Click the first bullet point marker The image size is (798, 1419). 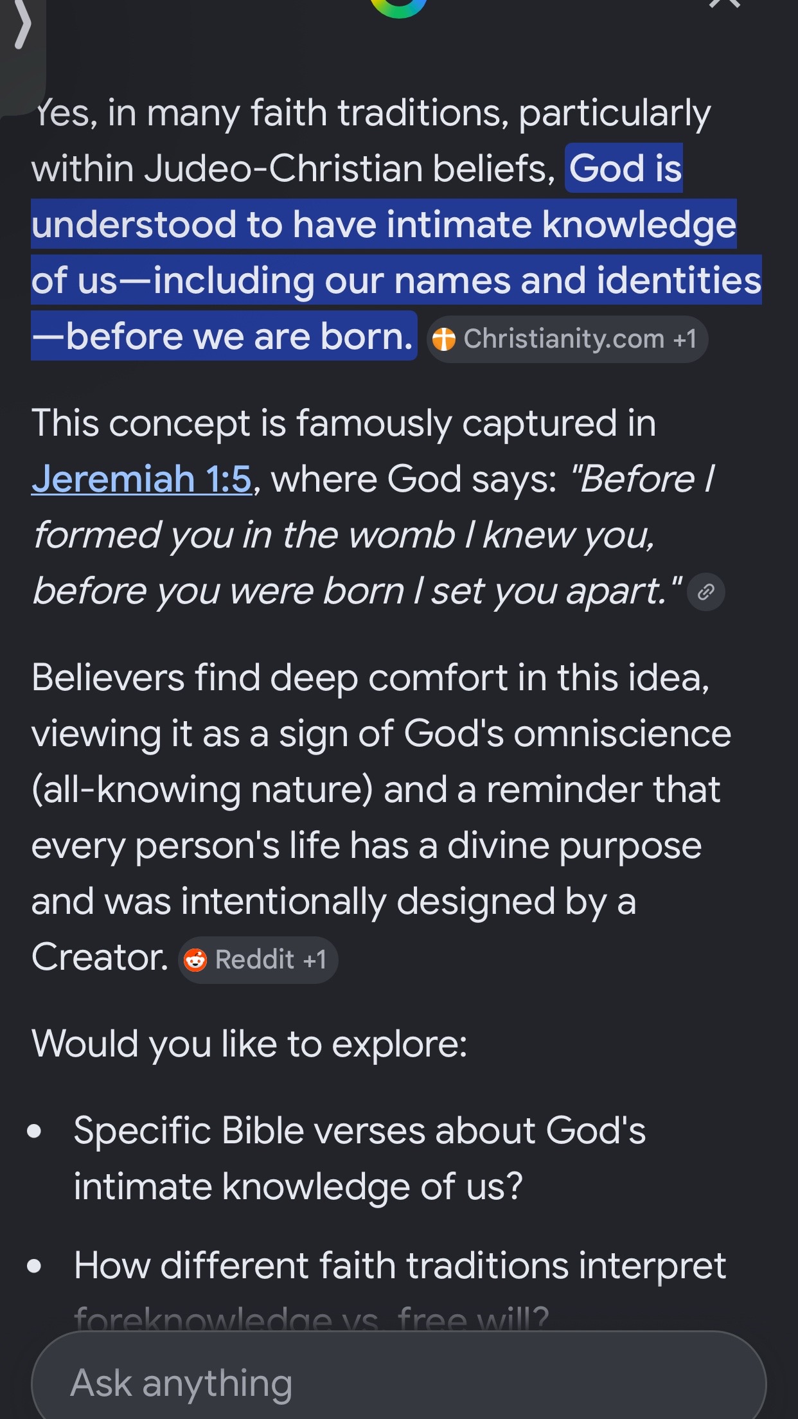pyautogui.click(x=34, y=1131)
